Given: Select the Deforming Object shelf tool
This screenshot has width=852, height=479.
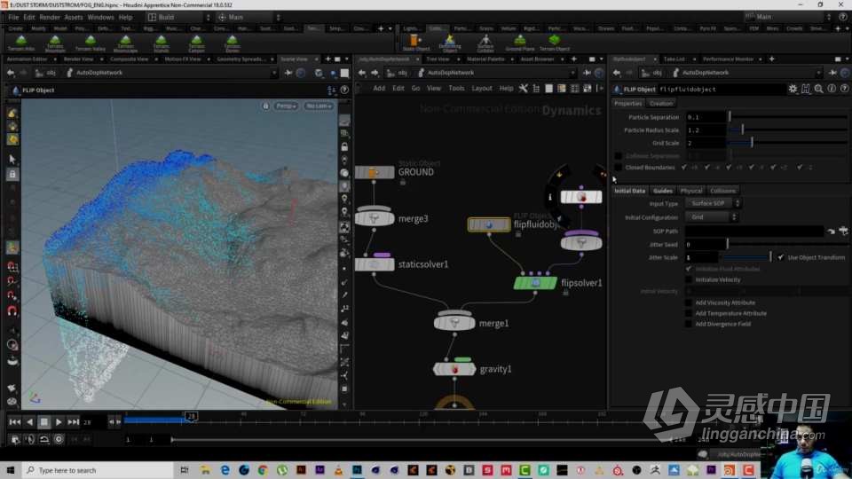Looking at the screenshot, I should click(x=450, y=43).
